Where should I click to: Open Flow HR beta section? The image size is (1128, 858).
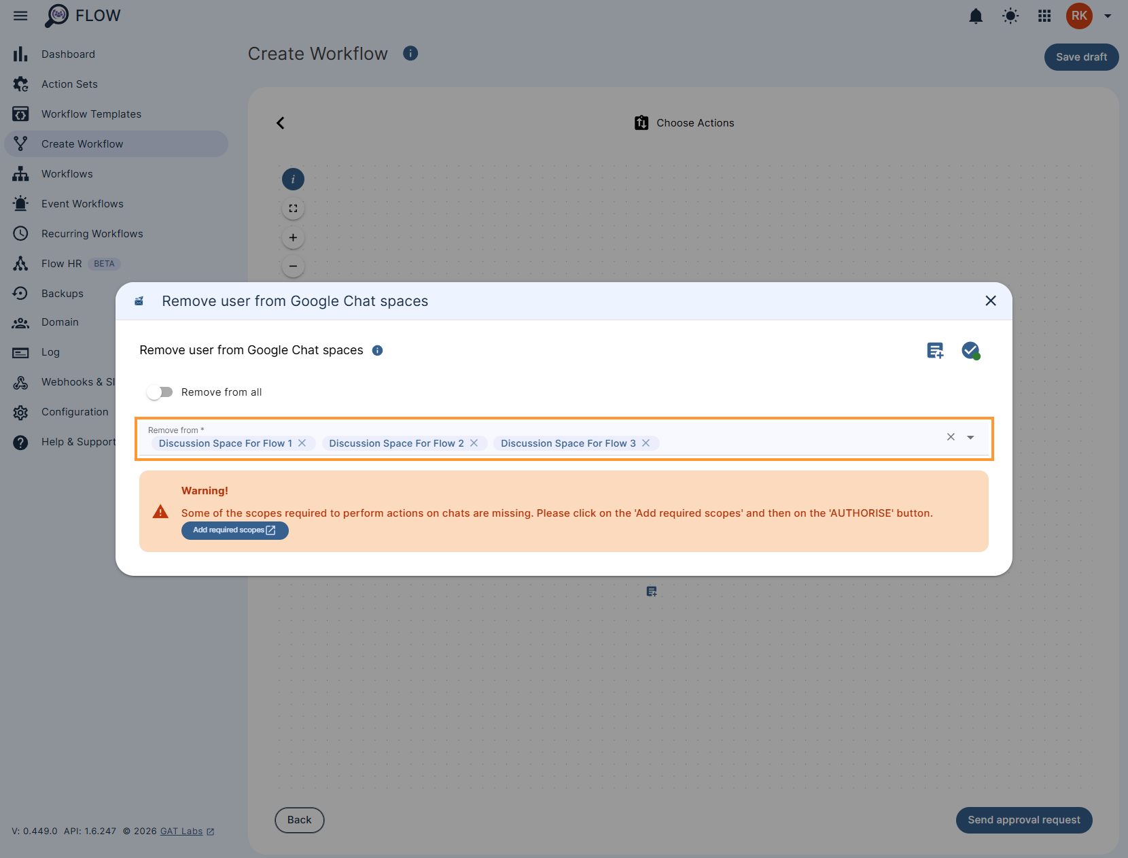coord(116,264)
